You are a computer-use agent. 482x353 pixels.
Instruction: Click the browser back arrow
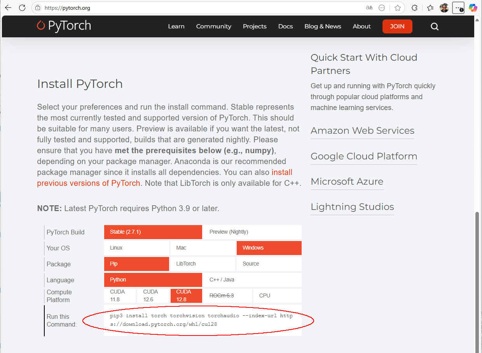(x=8, y=8)
